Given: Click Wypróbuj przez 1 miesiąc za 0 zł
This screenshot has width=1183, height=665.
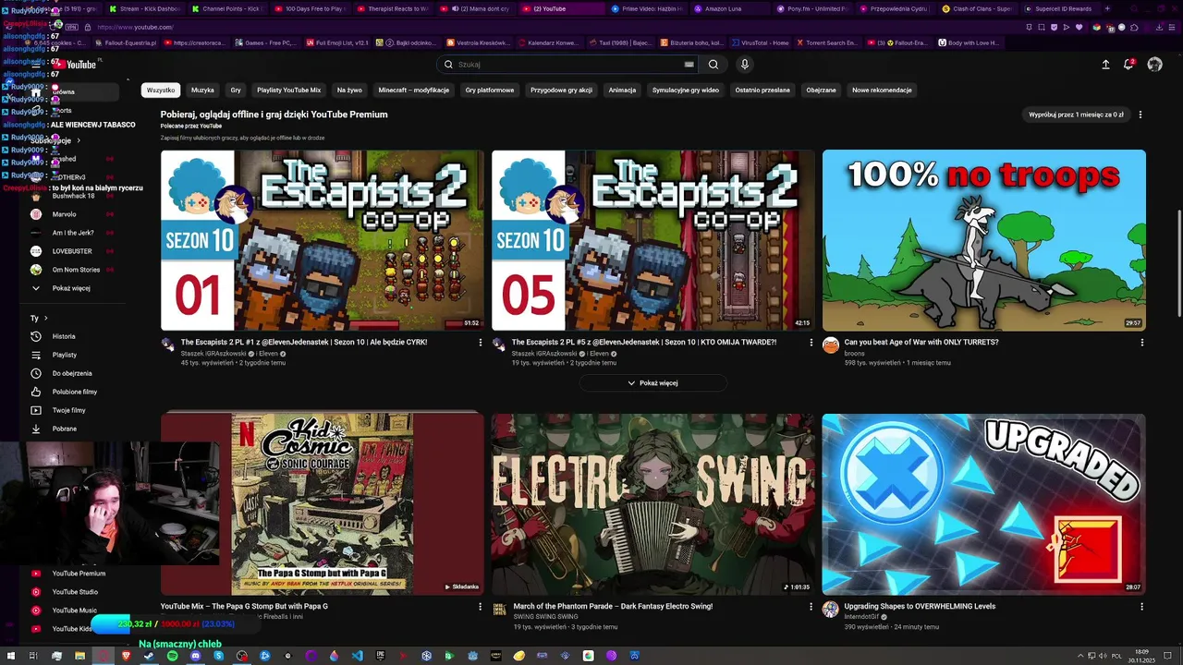Looking at the screenshot, I should [1076, 115].
